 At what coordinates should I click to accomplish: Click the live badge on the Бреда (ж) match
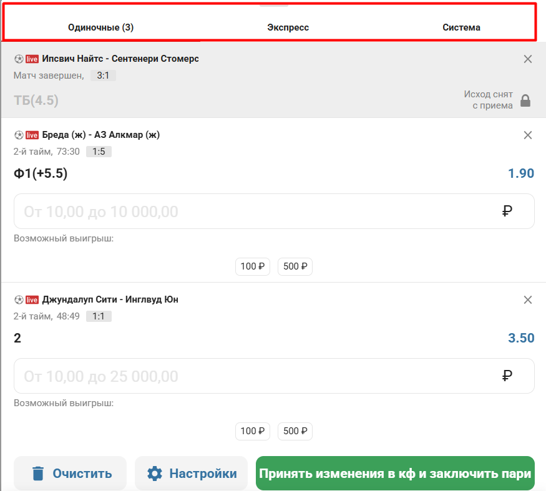coord(32,135)
